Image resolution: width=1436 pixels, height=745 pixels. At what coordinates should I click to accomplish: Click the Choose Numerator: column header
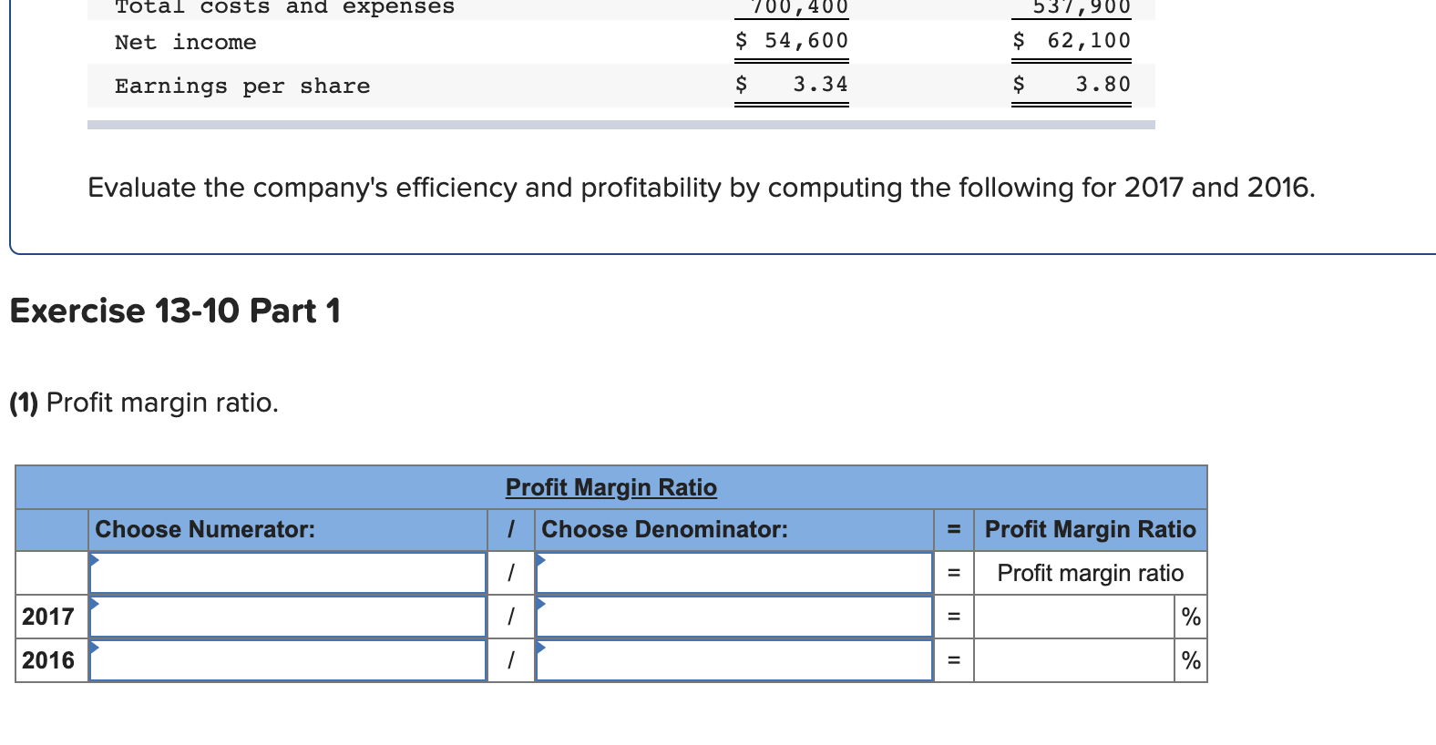[205, 529]
